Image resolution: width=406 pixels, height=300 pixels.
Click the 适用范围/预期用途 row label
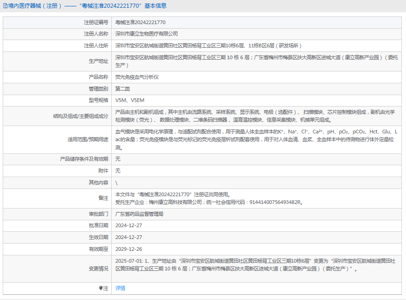click(88, 140)
